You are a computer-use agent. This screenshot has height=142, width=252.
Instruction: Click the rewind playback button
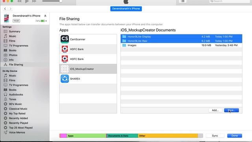coord(19,1)
